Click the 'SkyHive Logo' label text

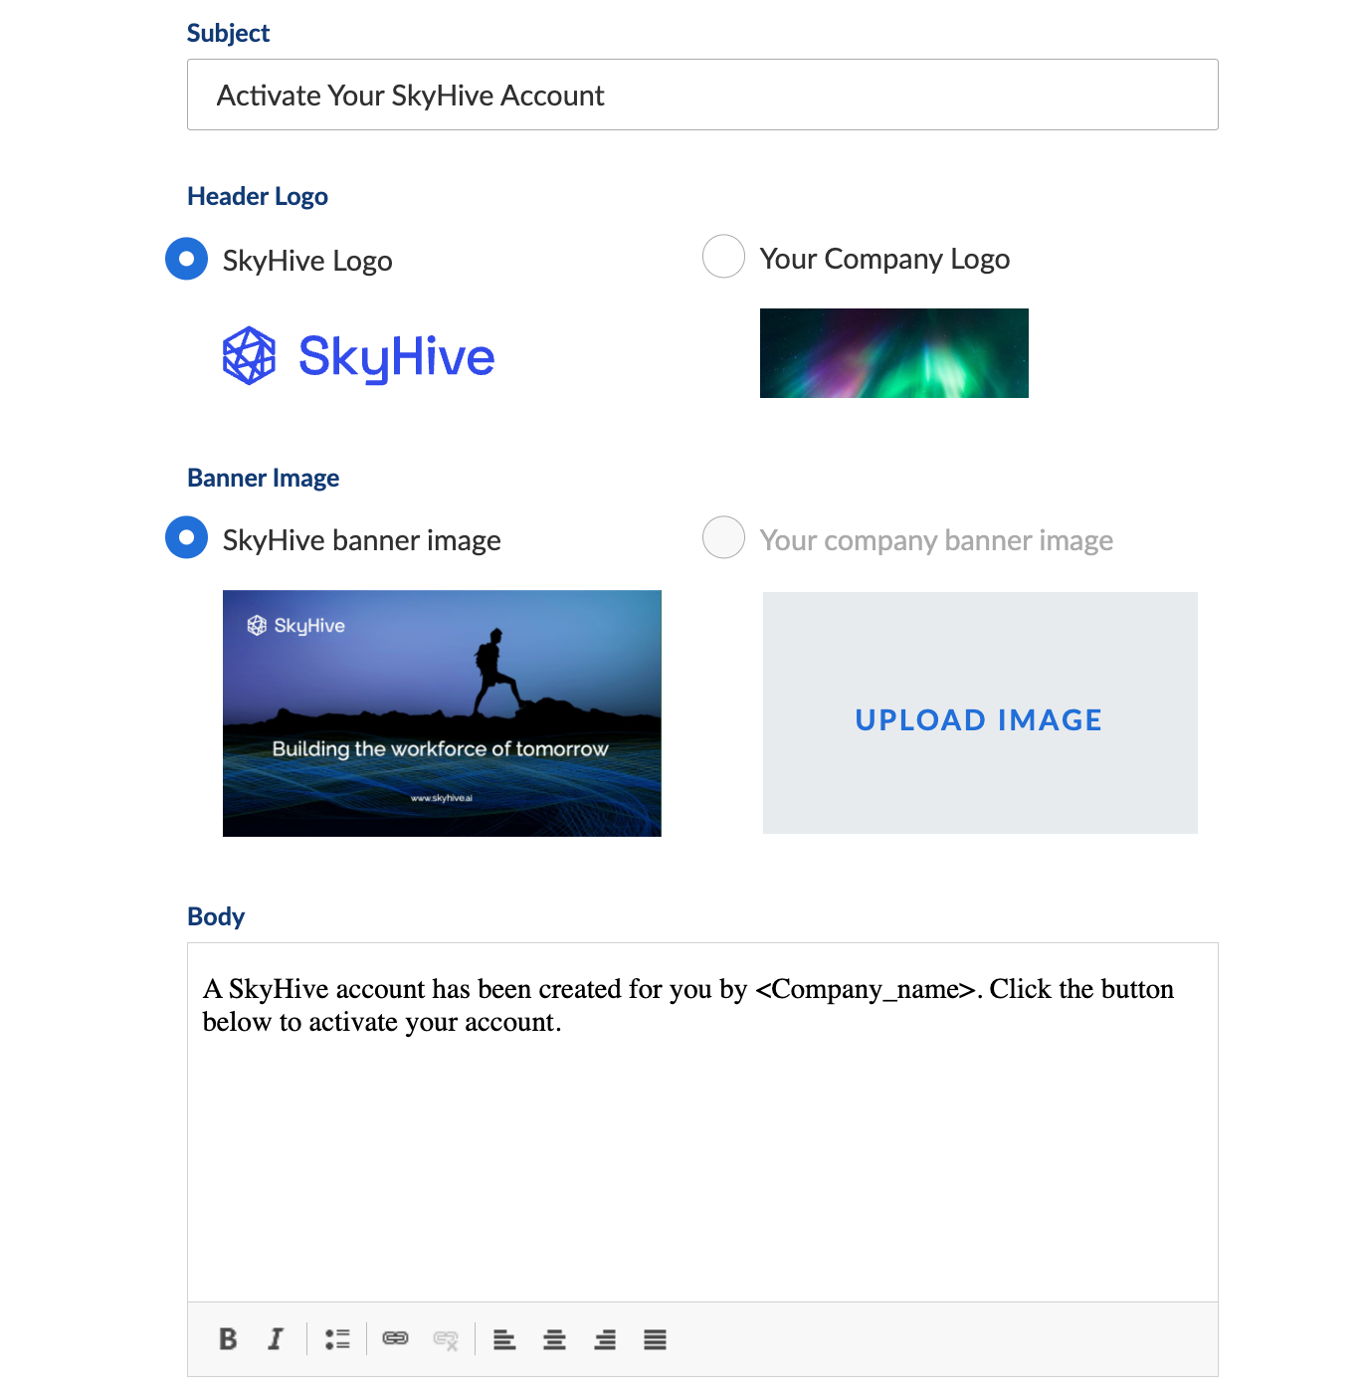pos(307,261)
